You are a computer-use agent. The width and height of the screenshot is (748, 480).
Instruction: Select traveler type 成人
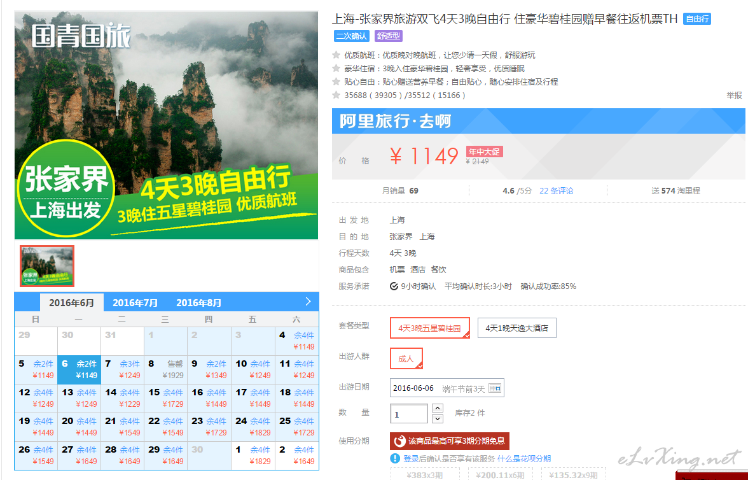click(406, 358)
